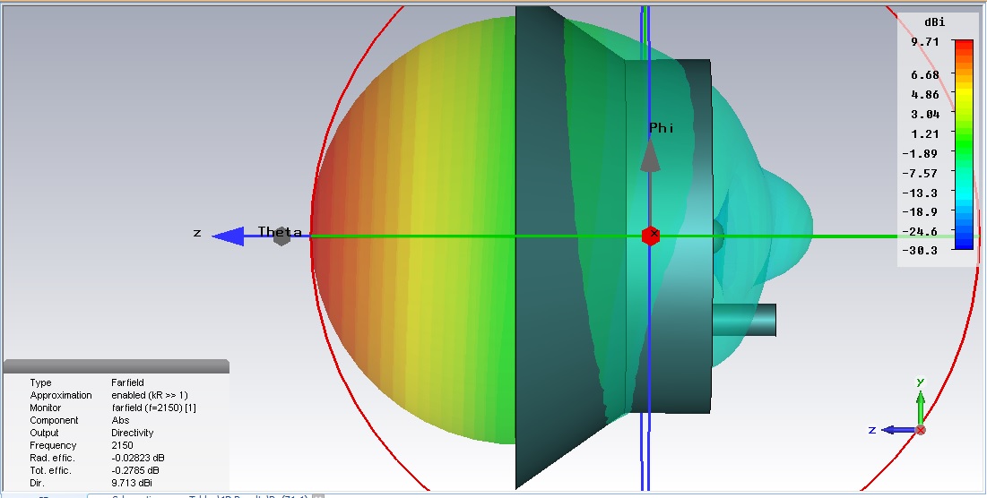The height and width of the screenshot is (498, 987).
Task: Click the cylindrical feed pin on the antenna
Action: pos(744,320)
